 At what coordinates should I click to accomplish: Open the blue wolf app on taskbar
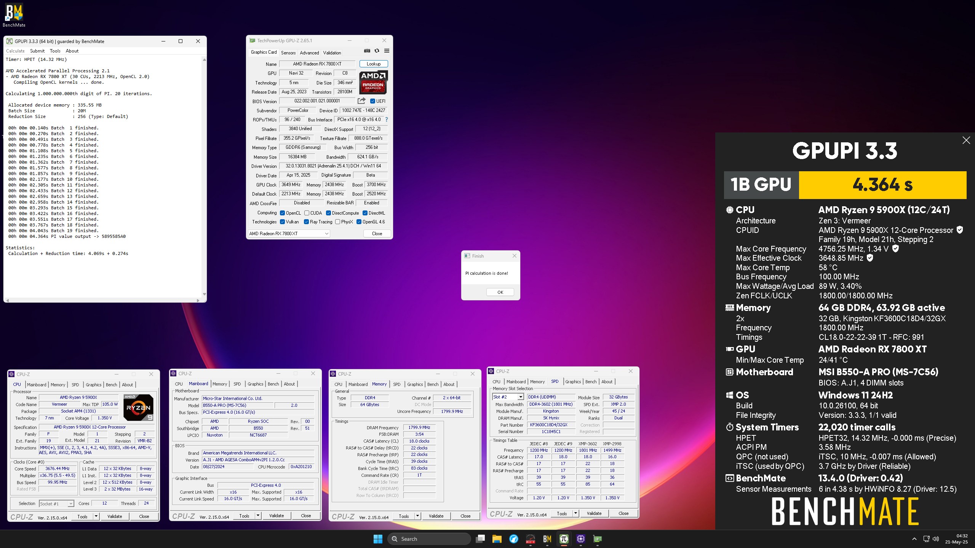[x=513, y=539]
